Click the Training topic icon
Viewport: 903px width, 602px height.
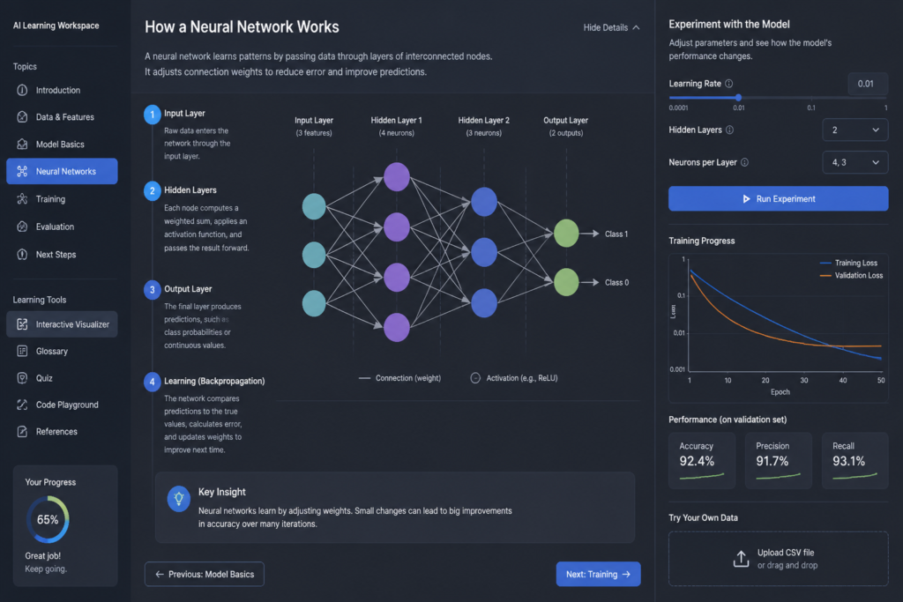point(22,199)
